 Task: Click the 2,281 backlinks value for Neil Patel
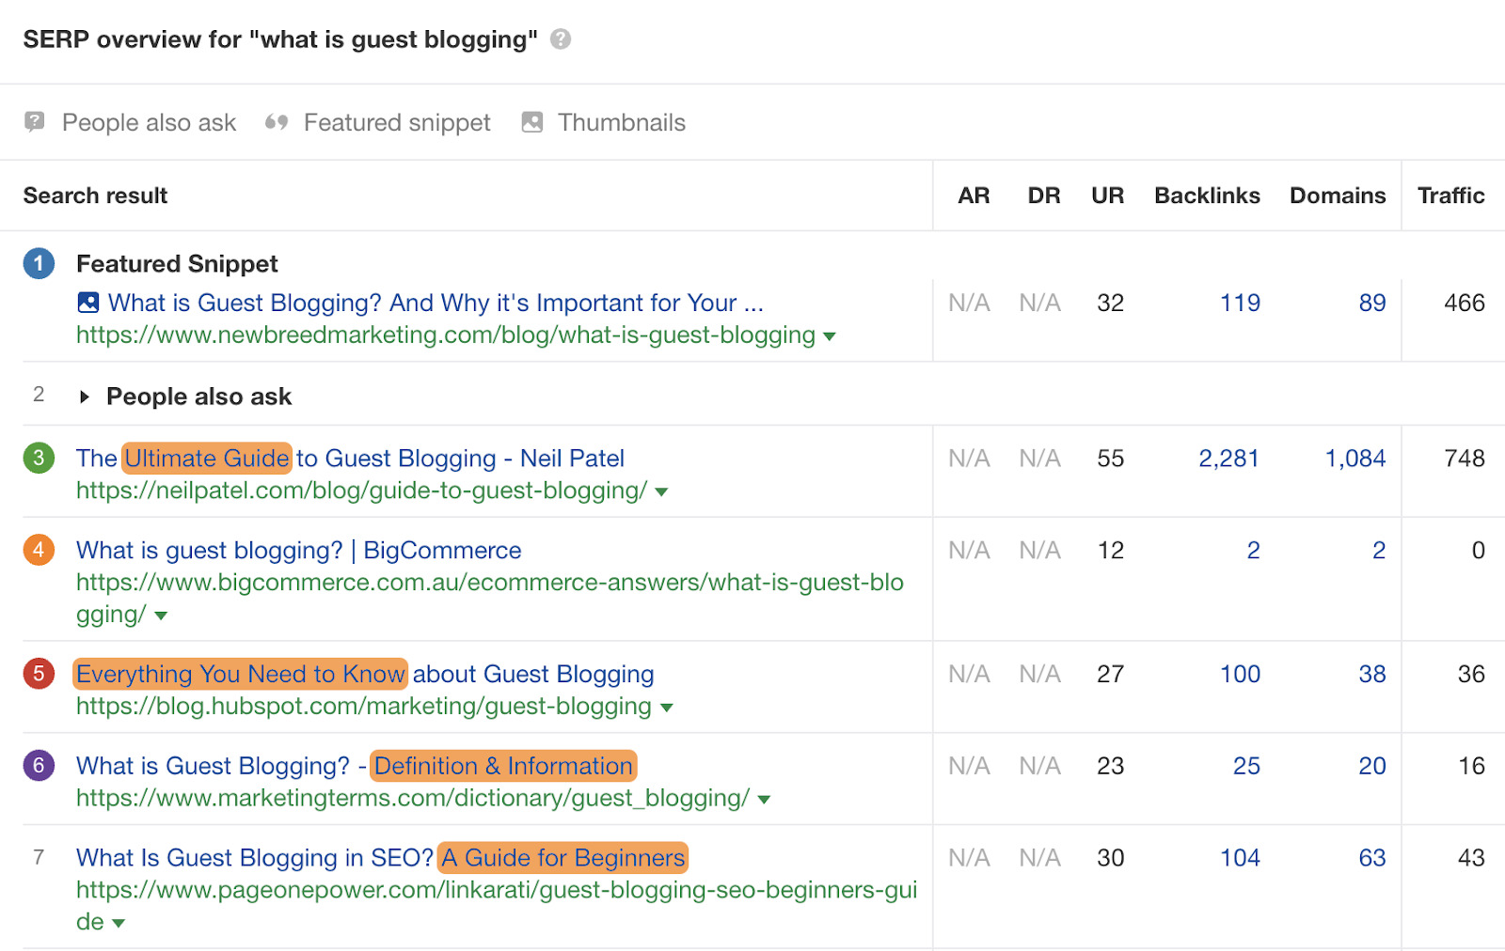point(1228,459)
